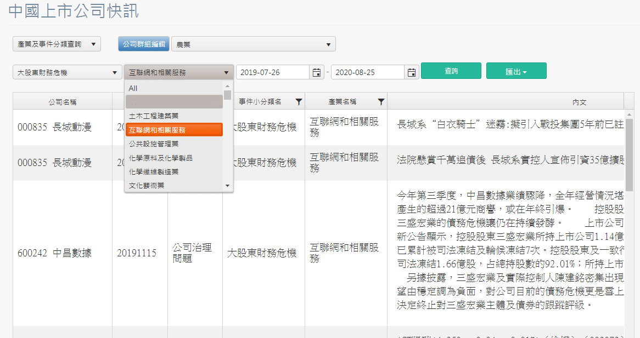The height and width of the screenshot is (338, 640).
Task: Open the end date calendar picker
Action: 412,72
